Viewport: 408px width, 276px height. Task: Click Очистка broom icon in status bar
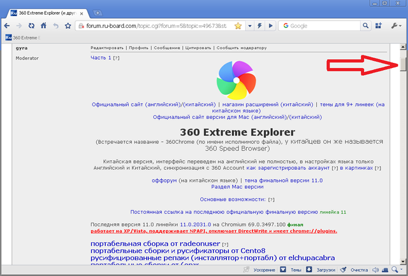(343, 270)
